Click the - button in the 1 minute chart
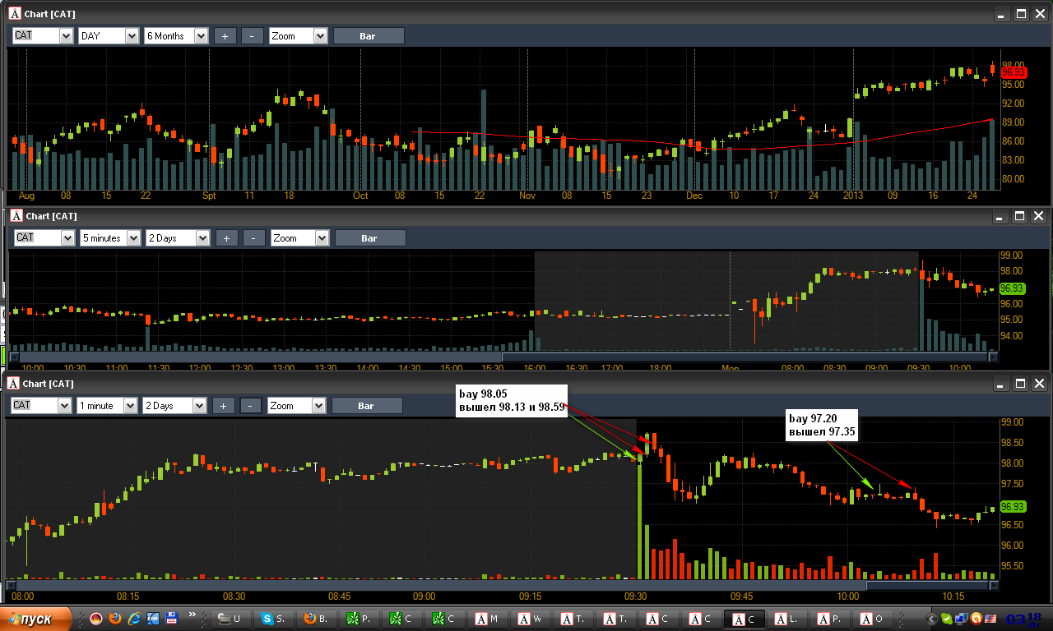 coord(252,405)
